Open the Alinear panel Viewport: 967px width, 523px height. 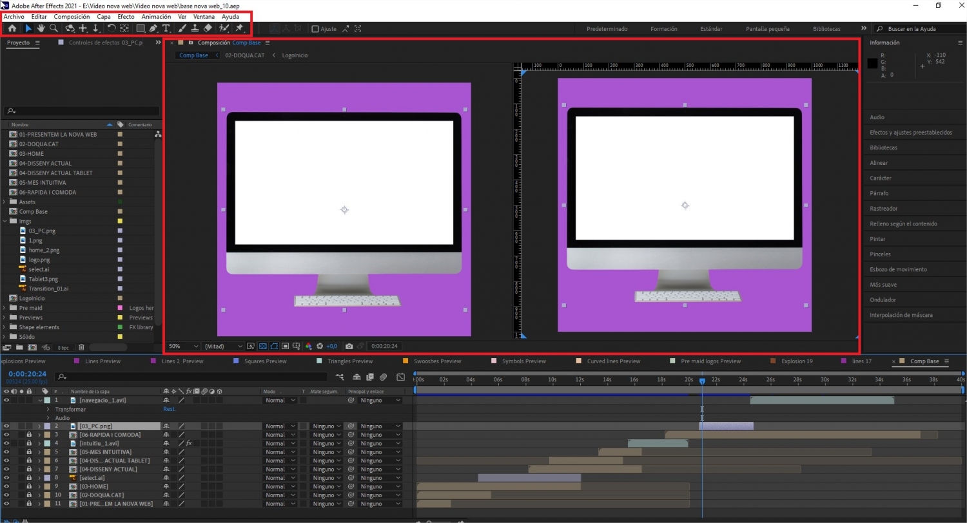879,163
